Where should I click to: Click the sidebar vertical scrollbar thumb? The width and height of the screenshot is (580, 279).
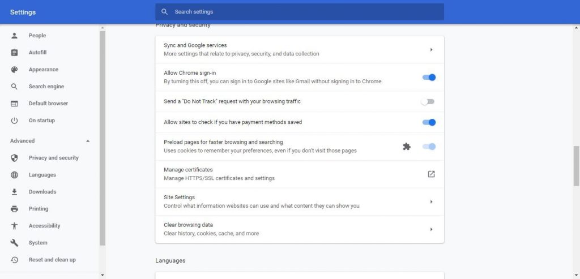(103, 139)
